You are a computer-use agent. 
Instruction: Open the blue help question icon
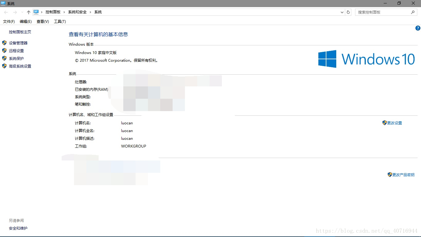click(x=418, y=28)
